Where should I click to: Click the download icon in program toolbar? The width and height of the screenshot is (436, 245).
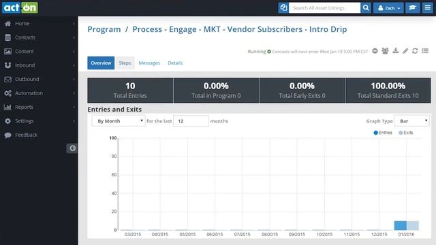(395, 50)
